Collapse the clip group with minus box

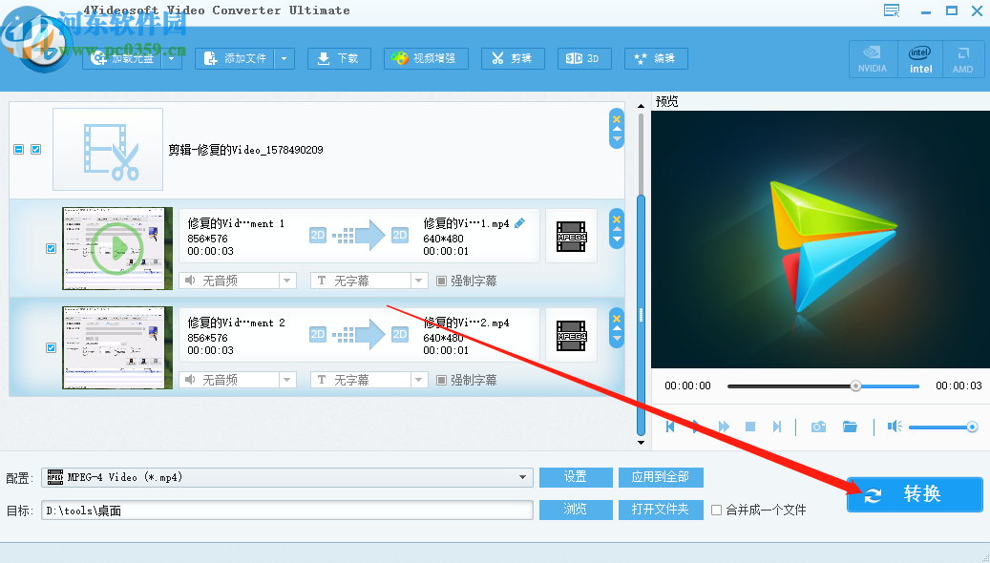click(x=19, y=150)
